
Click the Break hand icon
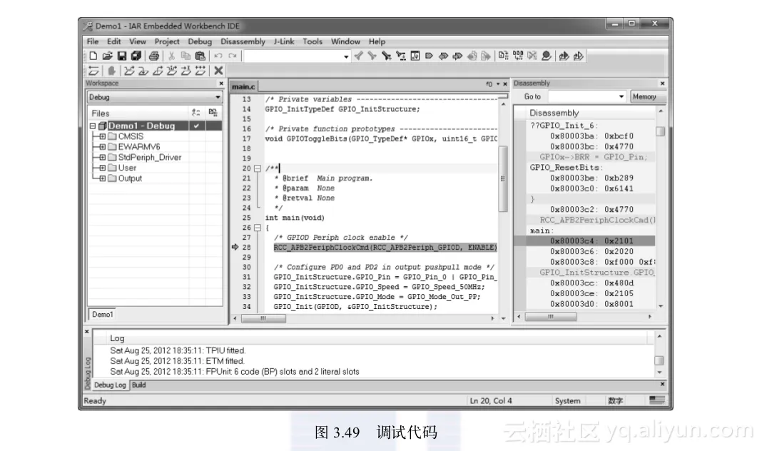point(112,71)
